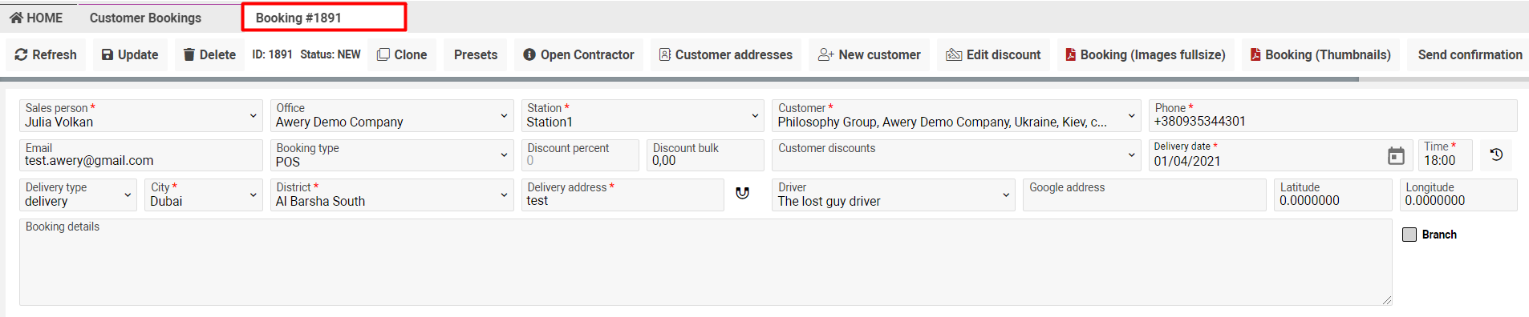Viewport: 1529px width, 317px height.
Task: Export Booking (Thumbnails) PDF
Action: click(1320, 54)
